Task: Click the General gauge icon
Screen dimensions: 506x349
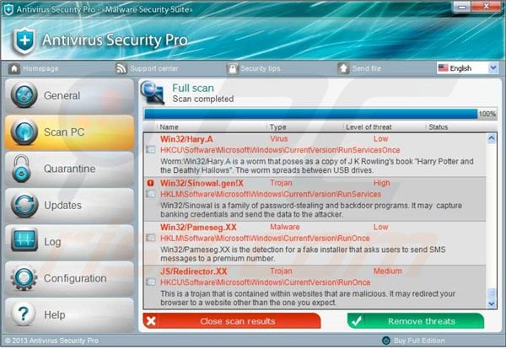Action: coord(24,95)
